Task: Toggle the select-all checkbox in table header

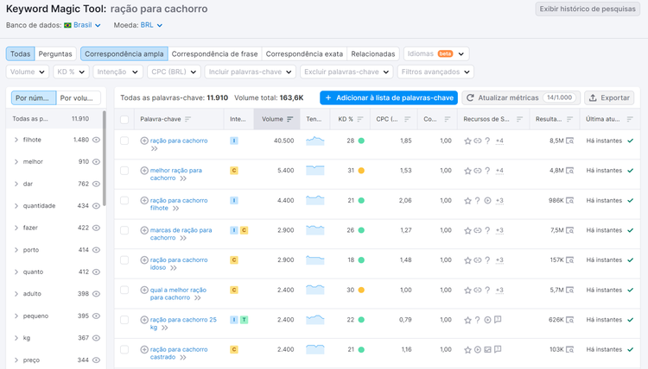Action: [124, 120]
